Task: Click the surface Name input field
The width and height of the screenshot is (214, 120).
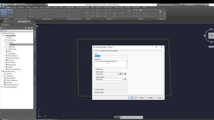Action: pyautogui.click(x=111, y=56)
